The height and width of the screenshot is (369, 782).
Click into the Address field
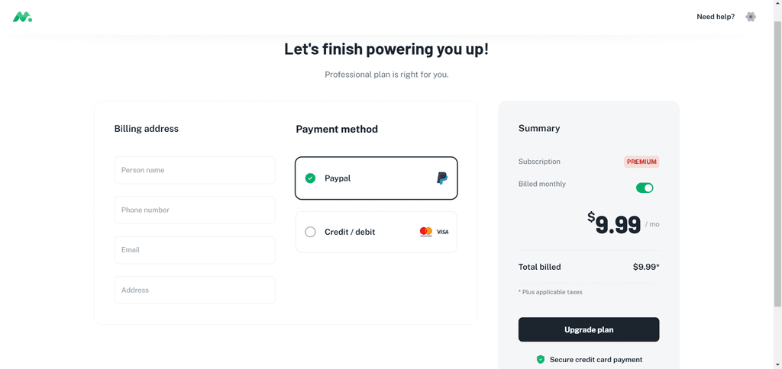coord(195,290)
